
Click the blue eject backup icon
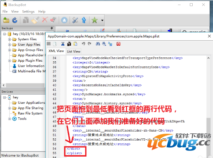pos(64,20)
